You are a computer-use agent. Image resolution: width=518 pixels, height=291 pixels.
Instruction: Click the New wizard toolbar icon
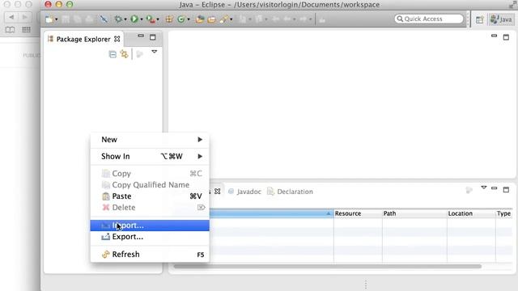pos(49,19)
